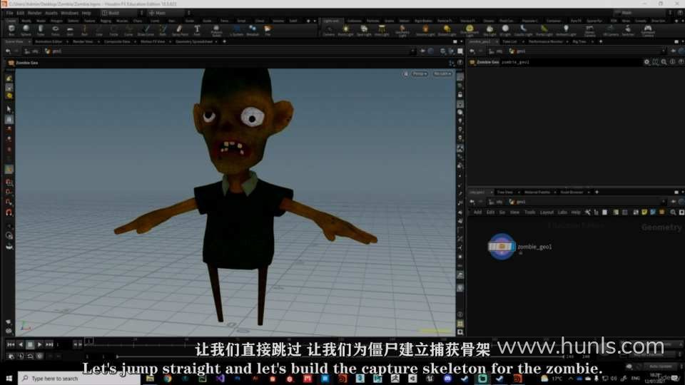Viewport: 685px width, 385px height.
Task: Select the Platonic Solids shelf tool
Action: click(216, 30)
